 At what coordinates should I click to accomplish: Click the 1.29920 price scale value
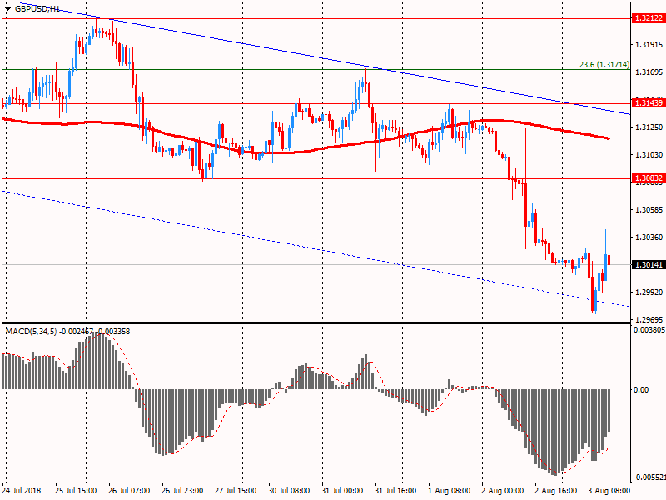point(649,292)
